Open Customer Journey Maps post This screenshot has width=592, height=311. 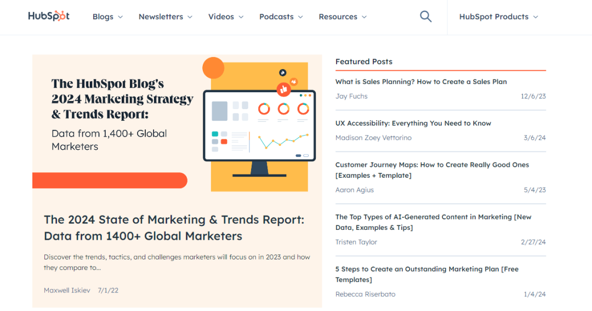point(432,170)
